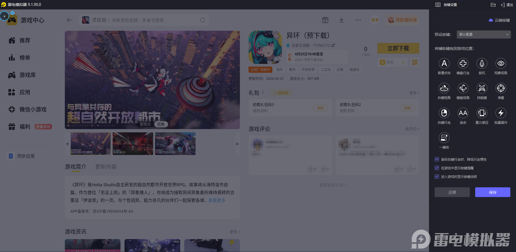Expand the 官服 server dropdown

click(393, 62)
